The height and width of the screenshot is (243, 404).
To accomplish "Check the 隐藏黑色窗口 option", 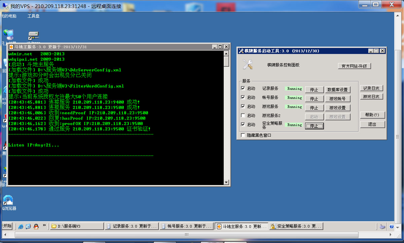I will (x=243, y=135).
